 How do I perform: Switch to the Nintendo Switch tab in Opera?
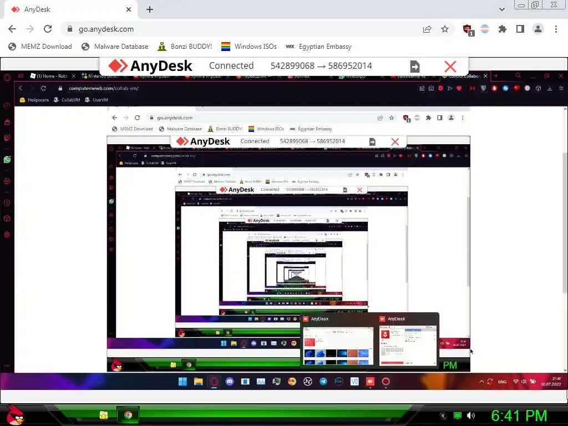pos(103,75)
